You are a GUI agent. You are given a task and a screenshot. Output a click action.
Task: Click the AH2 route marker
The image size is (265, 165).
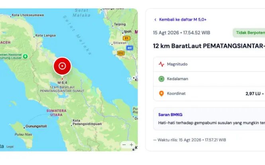pos(130,48)
